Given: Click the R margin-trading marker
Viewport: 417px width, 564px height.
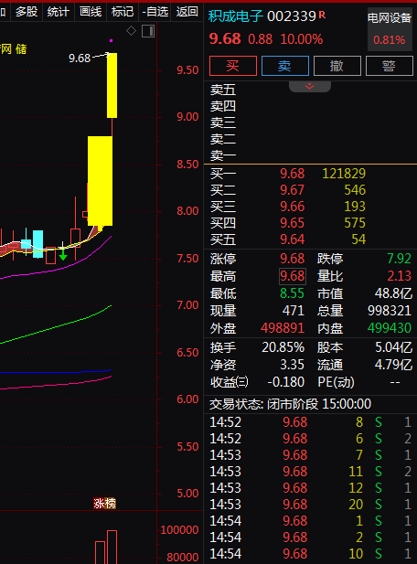Looking at the screenshot, I should click(322, 15).
